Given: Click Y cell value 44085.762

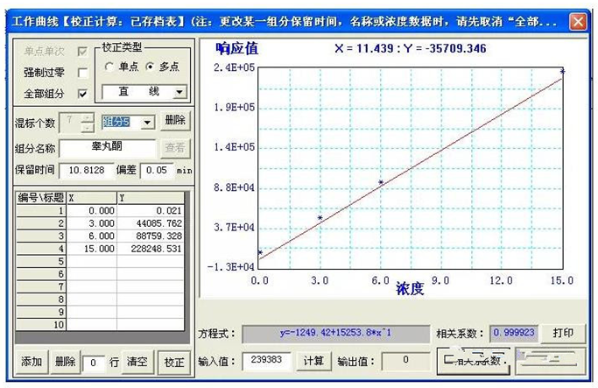Looking at the screenshot, I should [x=151, y=223].
